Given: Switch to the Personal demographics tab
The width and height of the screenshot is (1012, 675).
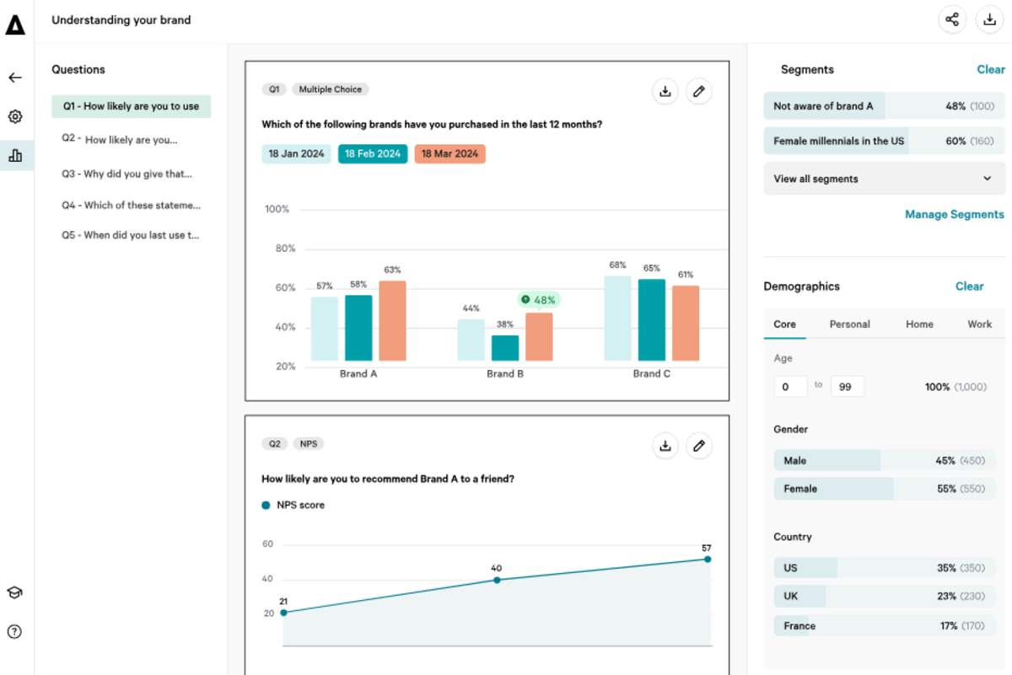Looking at the screenshot, I should click(x=849, y=324).
